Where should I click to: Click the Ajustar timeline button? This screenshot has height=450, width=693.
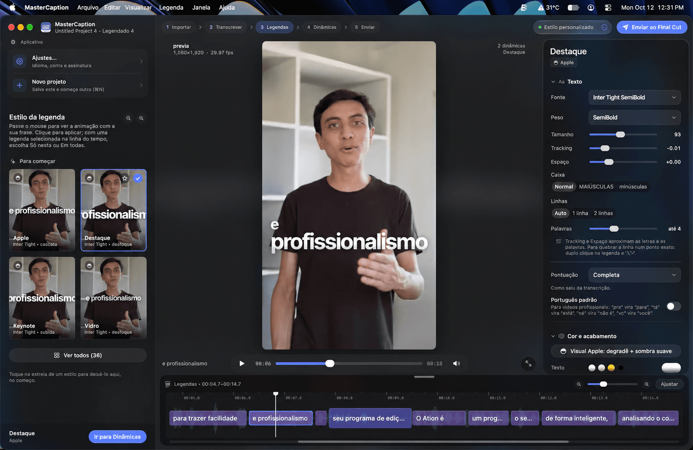click(669, 384)
